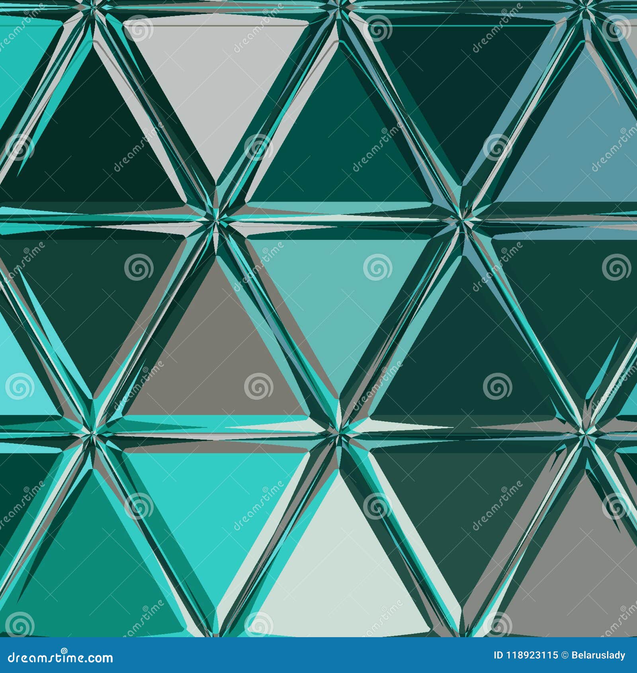Click the blue footer bar background
The image size is (637, 673).
coord(279,661)
